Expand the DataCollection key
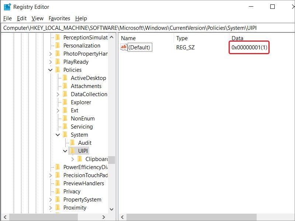Image resolution: width=295 pixels, height=221 pixels. point(58,94)
